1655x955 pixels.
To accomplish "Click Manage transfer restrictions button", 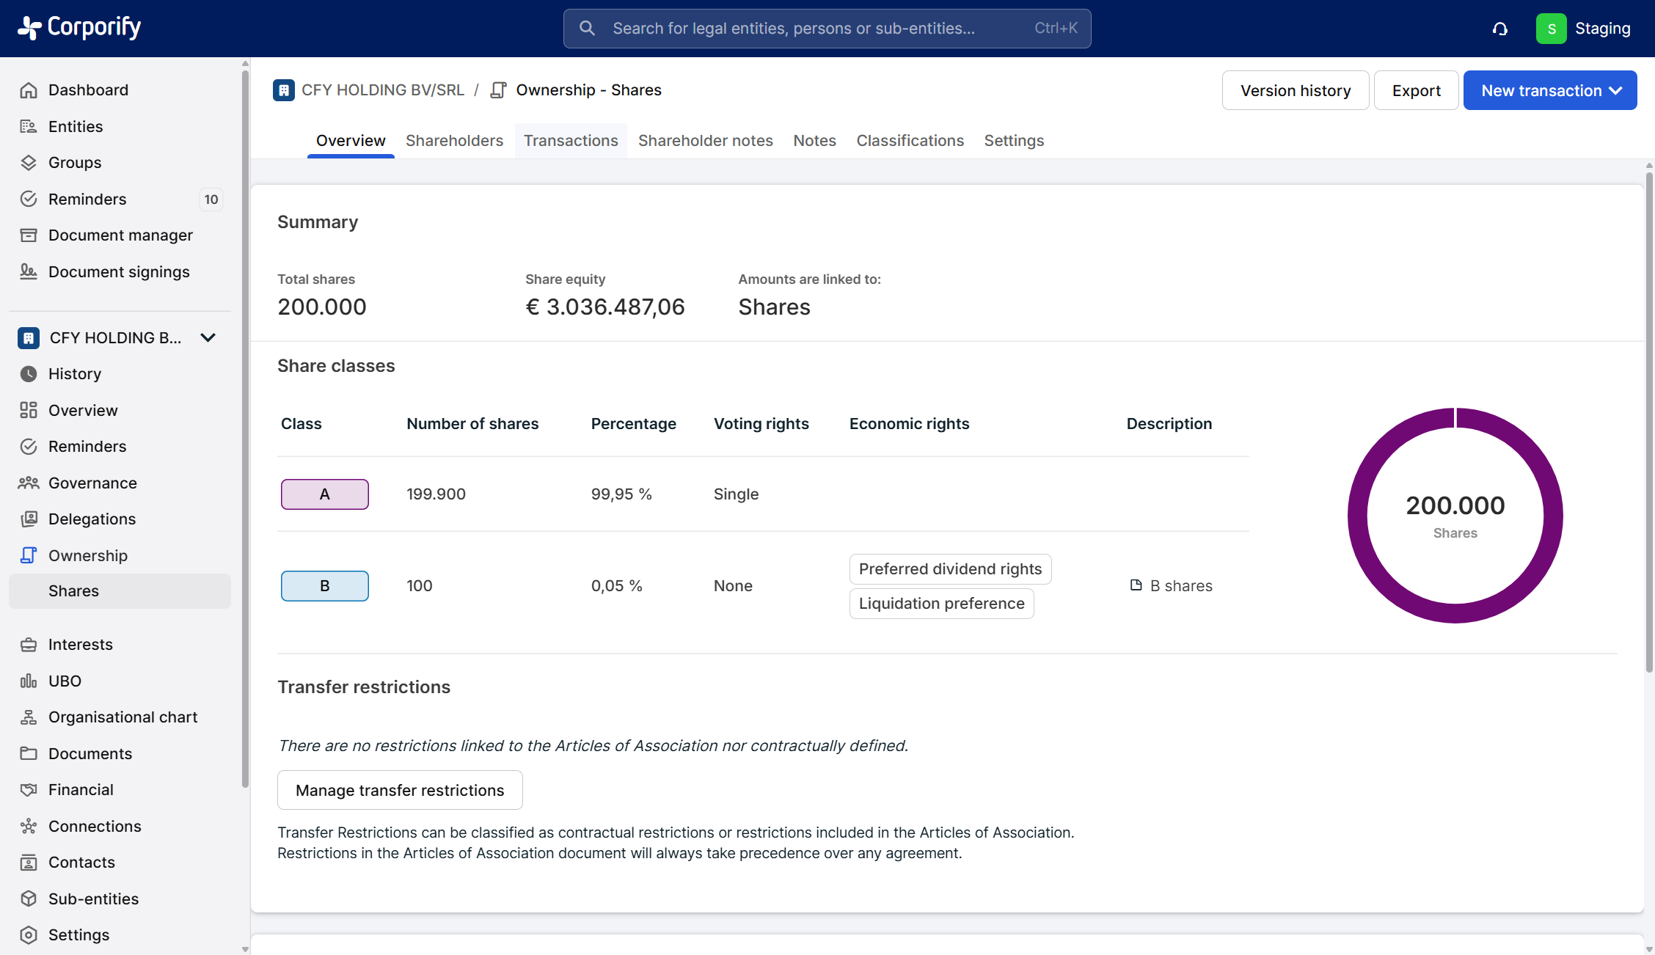I will (400, 790).
